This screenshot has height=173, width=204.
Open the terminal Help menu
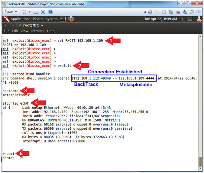point(51,31)
